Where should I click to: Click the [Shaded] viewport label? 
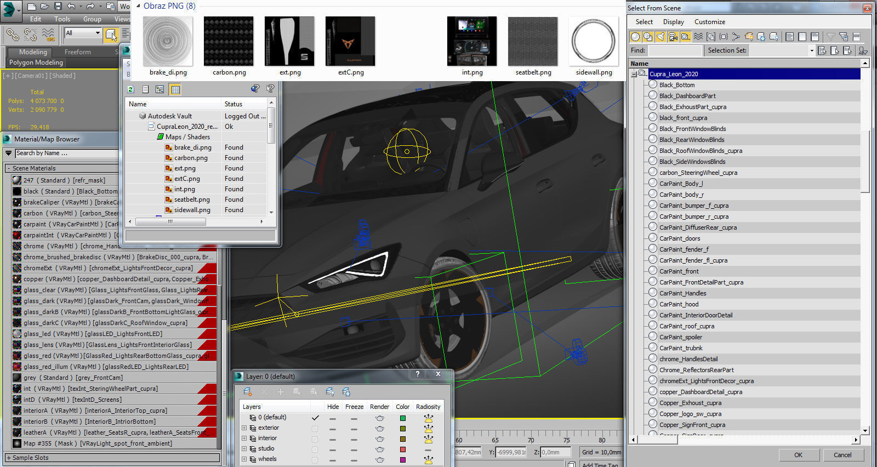click(63, 76)
